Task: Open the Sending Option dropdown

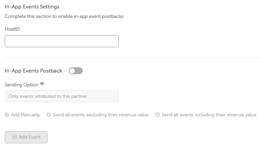Action: coord(62,96)
